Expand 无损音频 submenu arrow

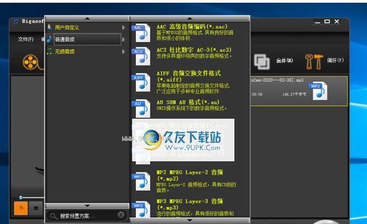123,52
